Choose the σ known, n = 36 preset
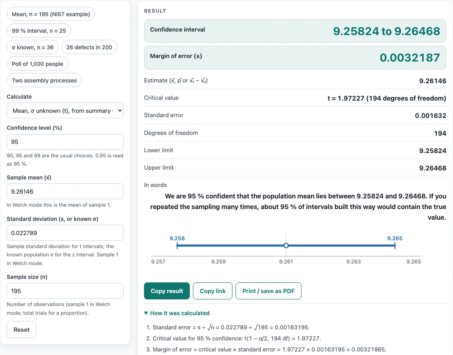Image resolution: width=453 pixels, height=355 pixels. tap(33, 47)
